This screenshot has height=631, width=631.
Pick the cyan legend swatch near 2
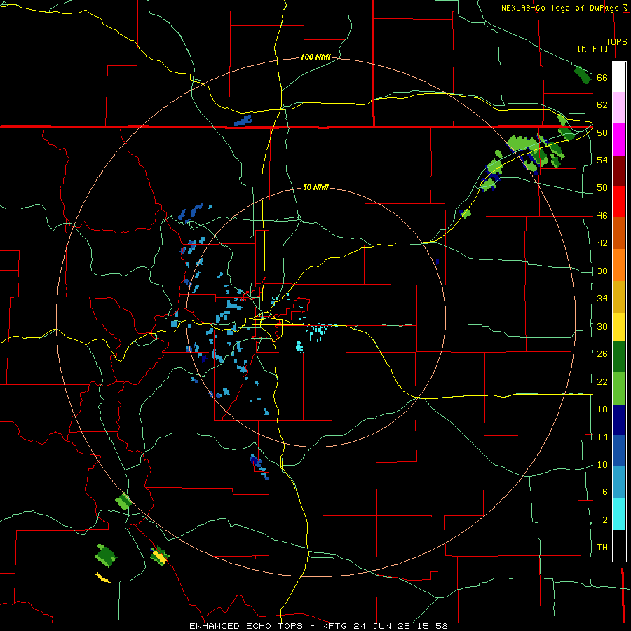[x=619, y=515]
